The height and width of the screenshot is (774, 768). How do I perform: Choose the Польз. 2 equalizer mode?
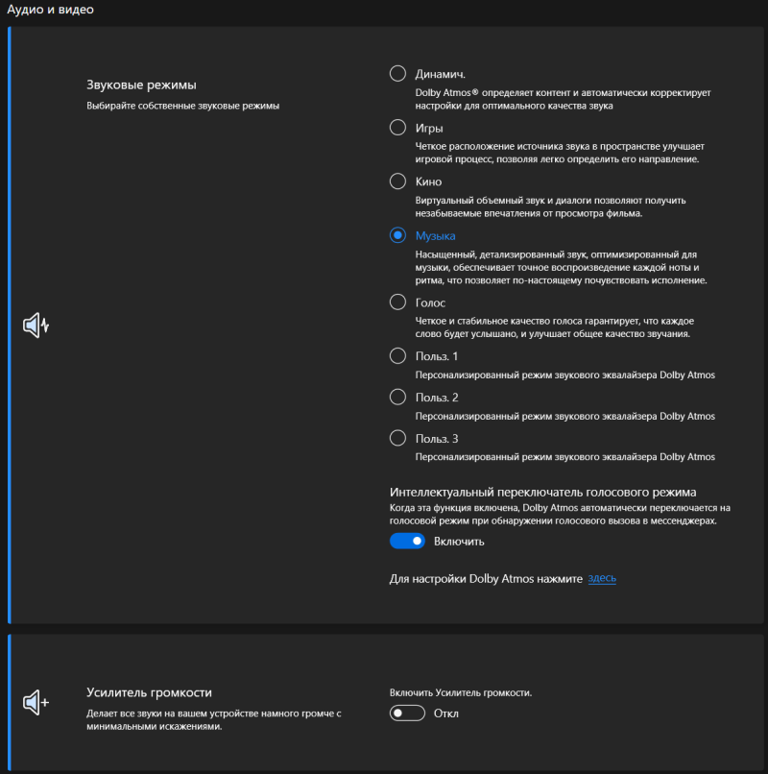point(397,397)
